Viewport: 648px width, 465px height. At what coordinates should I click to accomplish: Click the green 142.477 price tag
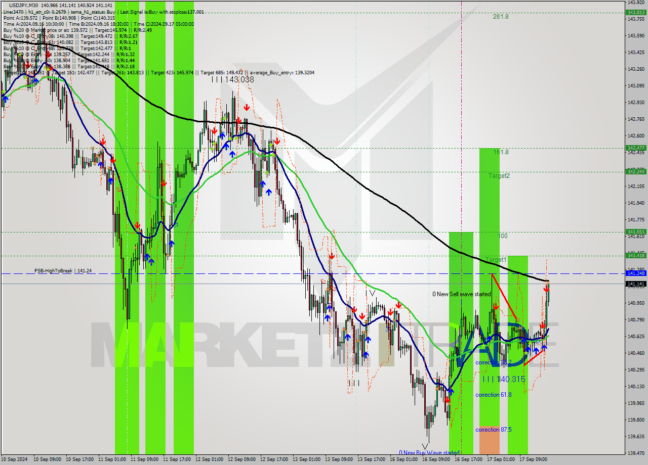tap(636, 148)
